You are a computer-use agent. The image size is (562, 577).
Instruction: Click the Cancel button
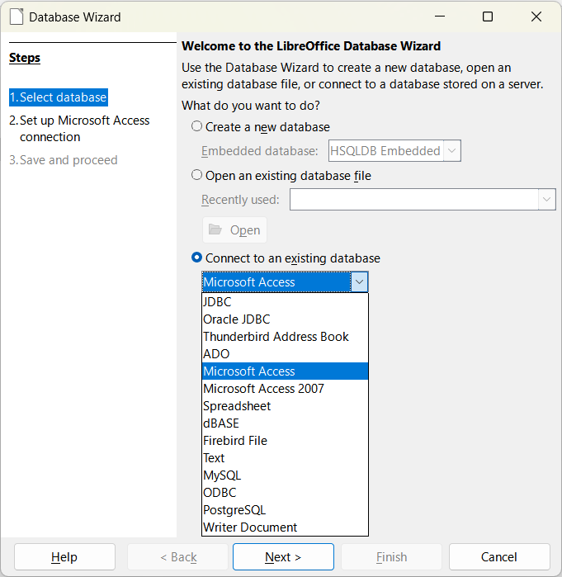[499, 556]
